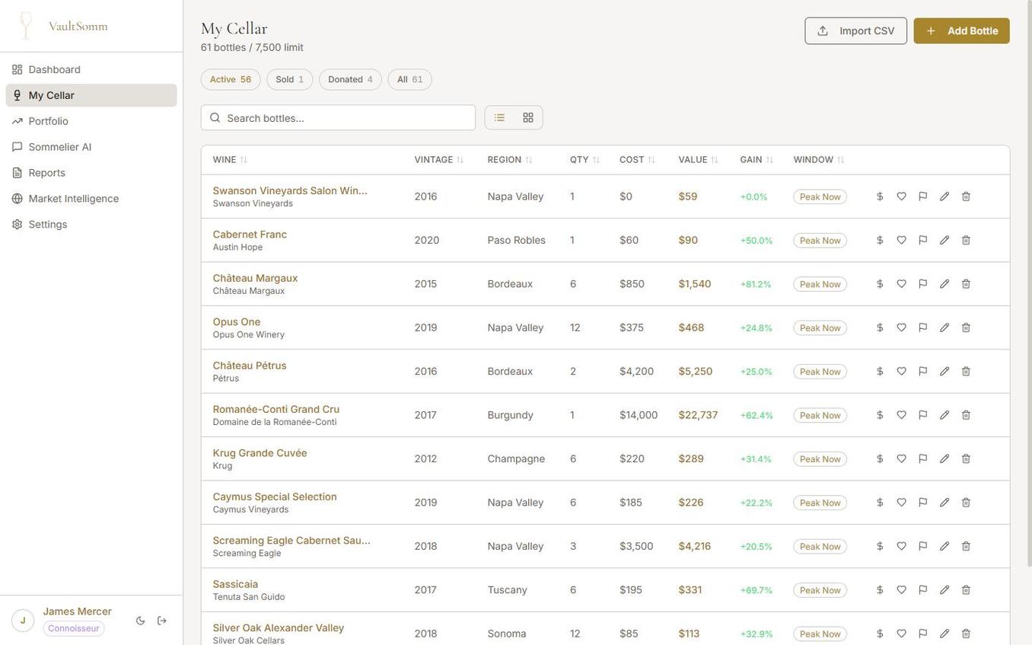
Task: Delete the Romanée-Conti Grand Cru bottle
Action: click(x=967, y=416)
